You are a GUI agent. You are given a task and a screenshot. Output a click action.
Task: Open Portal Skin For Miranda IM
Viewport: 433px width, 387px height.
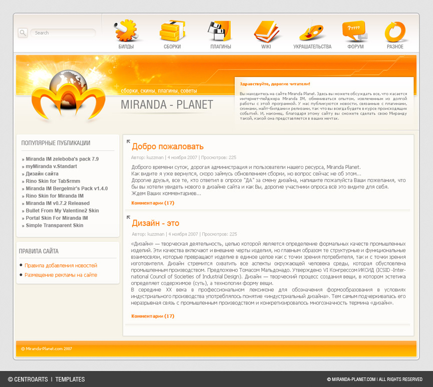pos(57,218)
